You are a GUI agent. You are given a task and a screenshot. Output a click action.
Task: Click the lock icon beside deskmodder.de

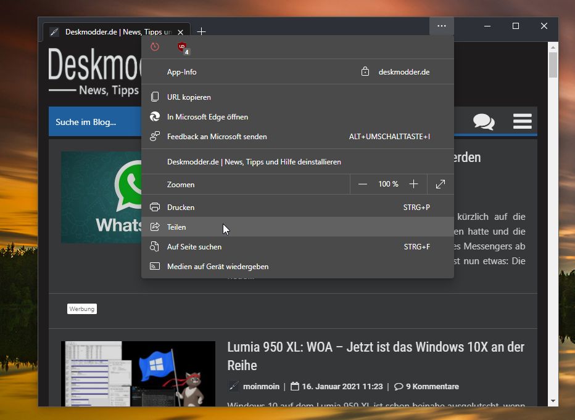(x=365, y=71)
